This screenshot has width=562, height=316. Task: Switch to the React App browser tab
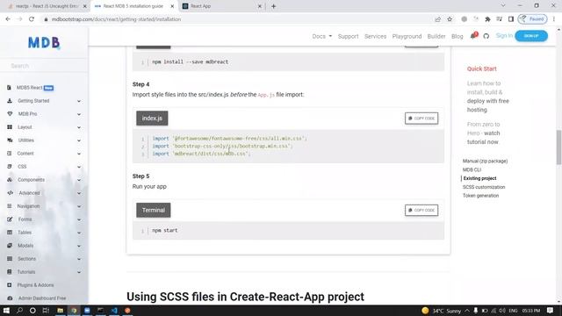pos(221,6)
